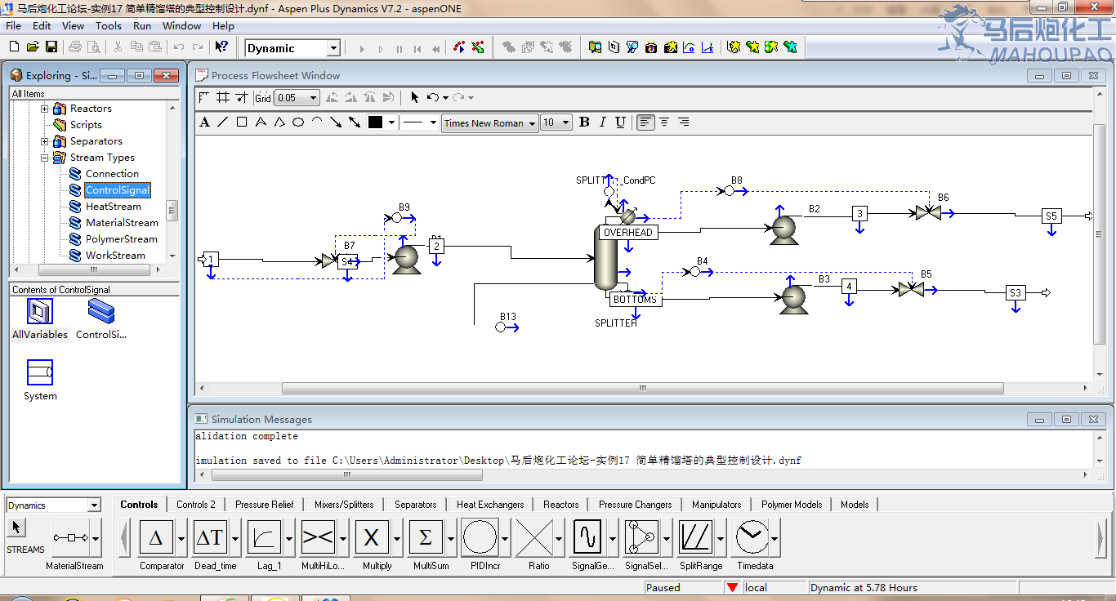Click the PIDIncr controller model icon
1116x601 pixels.
[480, 538]
